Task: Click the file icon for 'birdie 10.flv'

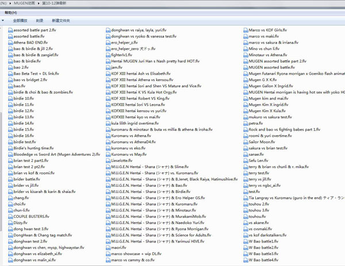Action: pyautogui.click(x=10, y=98)
